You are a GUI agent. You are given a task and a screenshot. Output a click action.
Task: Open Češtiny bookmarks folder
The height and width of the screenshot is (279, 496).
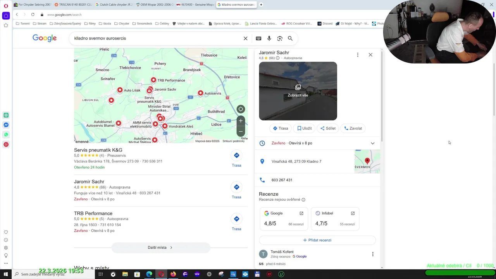pos(162,24)
